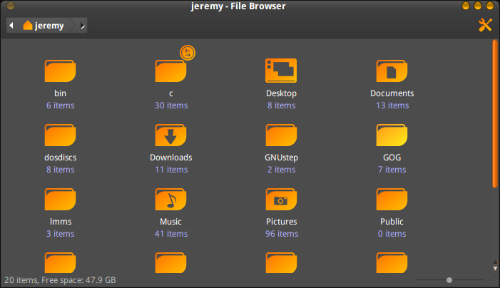Select the 'Desktop' folder name label
Screen dimensions: 500x288
pos(281,93)
